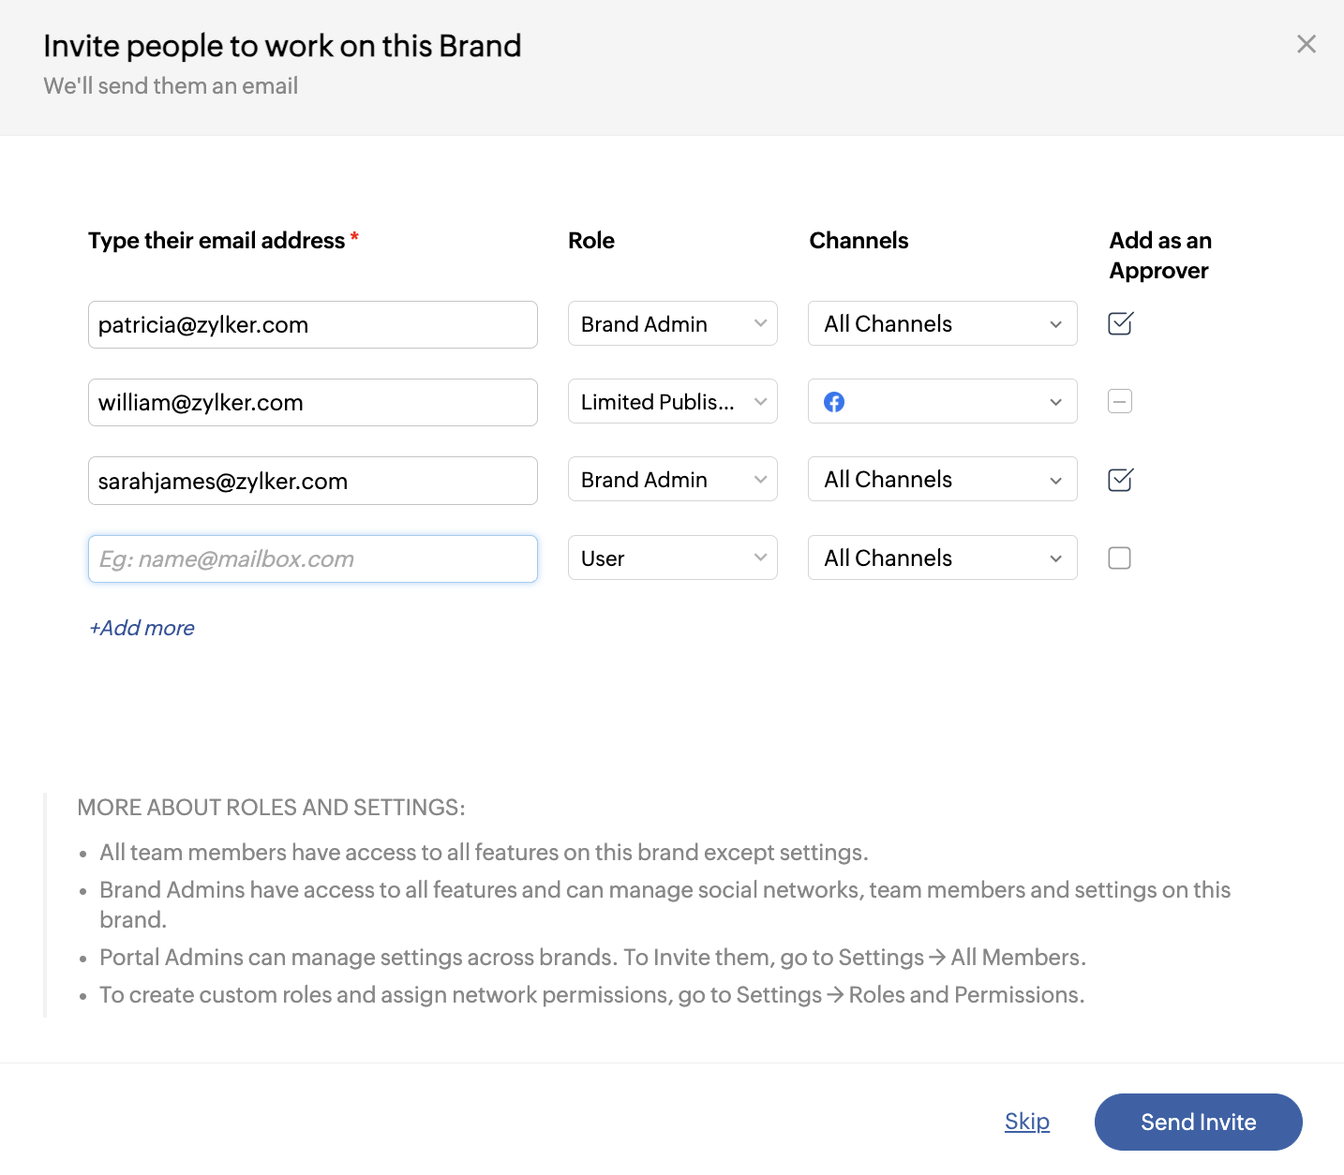1344x1175 pixels.
Task: Click the channels chevron in William's row
Action: (x=1055, y=403)
